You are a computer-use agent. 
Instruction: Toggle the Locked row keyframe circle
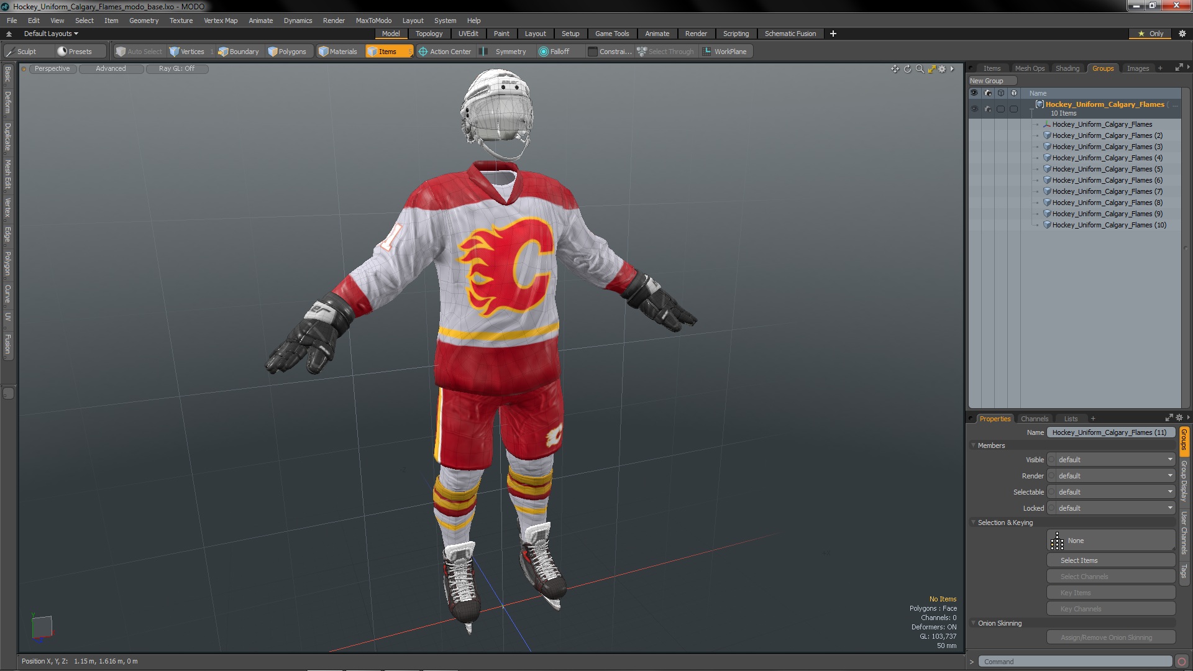click(1051, 508)
